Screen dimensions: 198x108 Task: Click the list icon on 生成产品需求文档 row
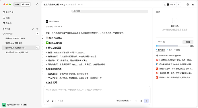point(37,48)
